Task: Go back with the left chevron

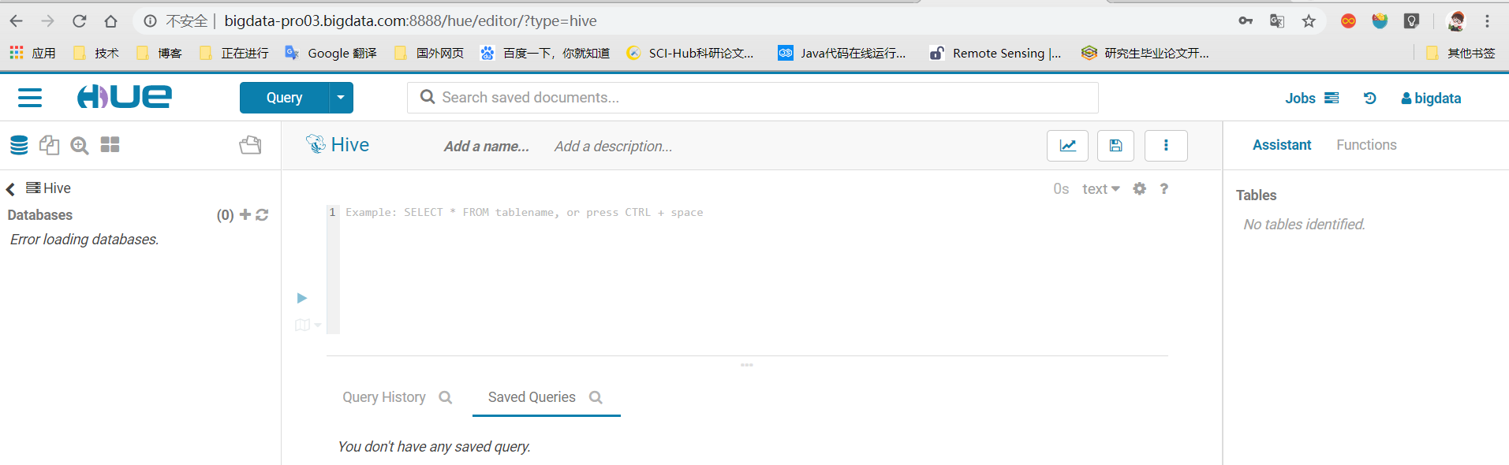Action: click(11, 189)
